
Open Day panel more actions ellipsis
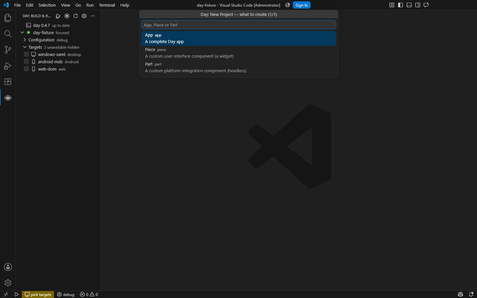click(93, 16)
